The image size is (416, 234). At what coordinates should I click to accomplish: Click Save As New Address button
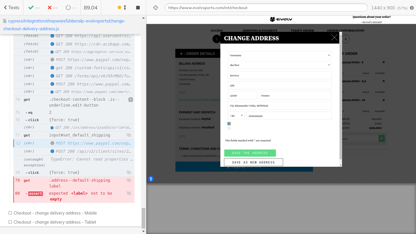pos(253,162)
